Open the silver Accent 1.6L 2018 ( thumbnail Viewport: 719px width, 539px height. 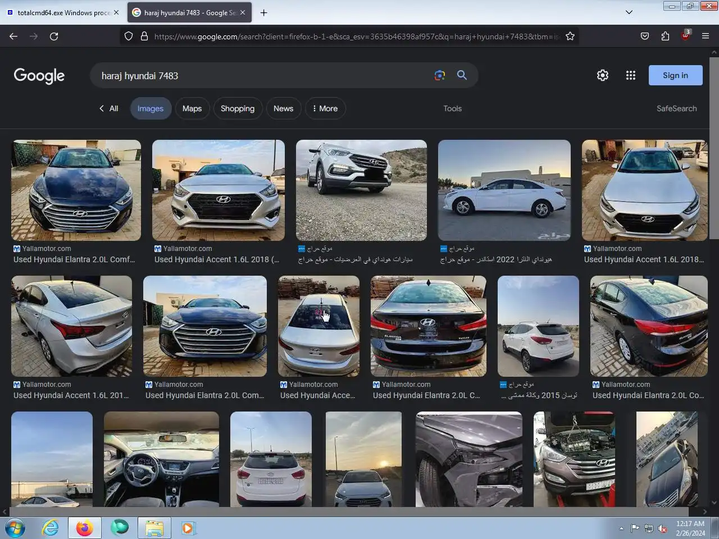click(x=219, y=190)
